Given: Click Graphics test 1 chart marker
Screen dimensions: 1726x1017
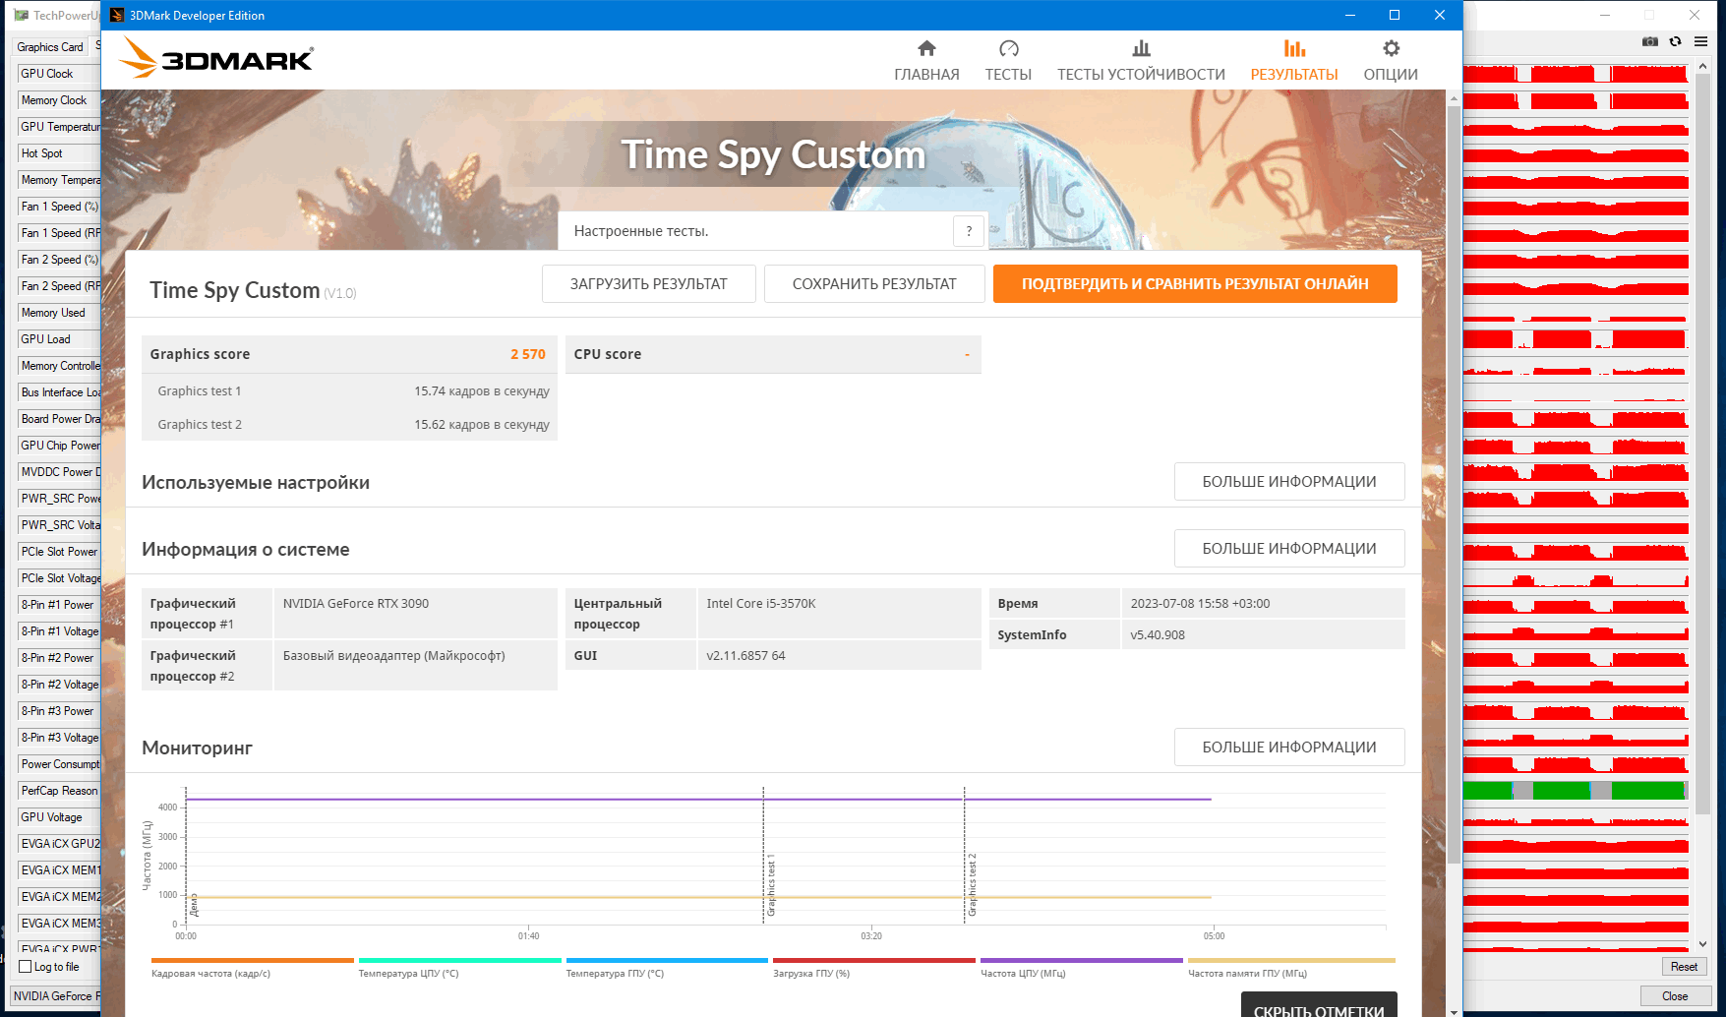Looking at the screenshot, I should (x=771, y=885).
